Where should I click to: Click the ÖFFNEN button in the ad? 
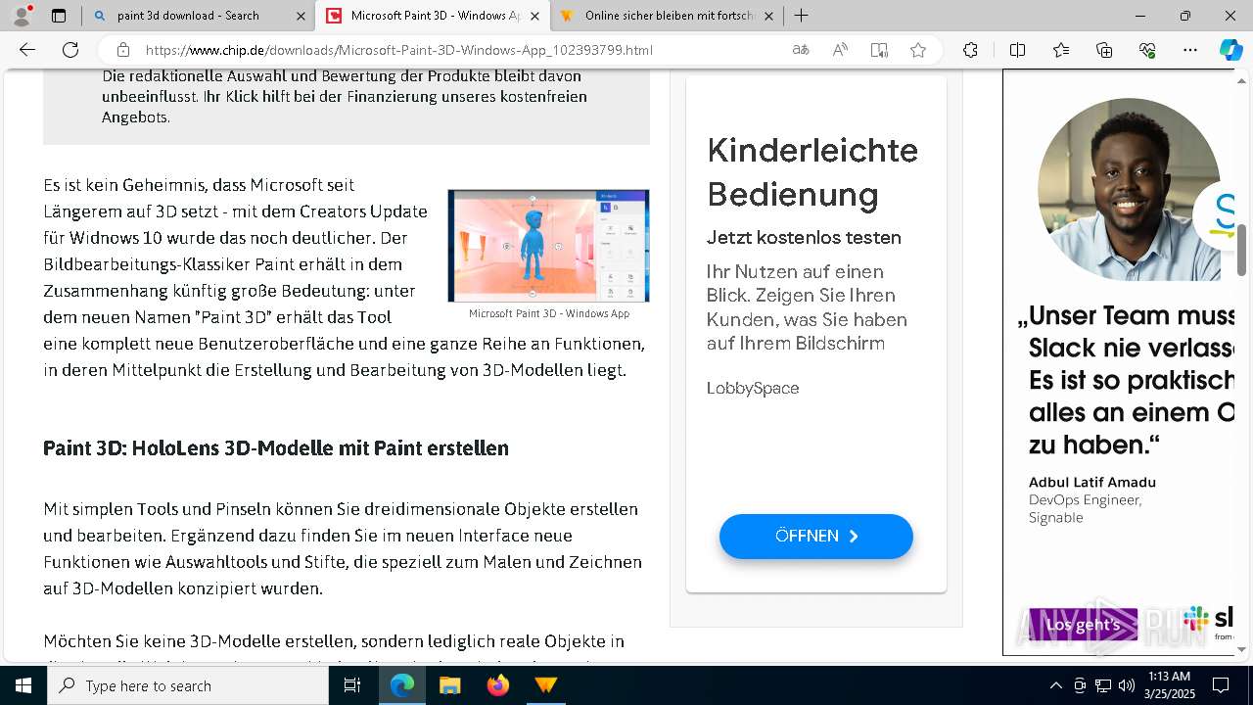click(815, 536)
